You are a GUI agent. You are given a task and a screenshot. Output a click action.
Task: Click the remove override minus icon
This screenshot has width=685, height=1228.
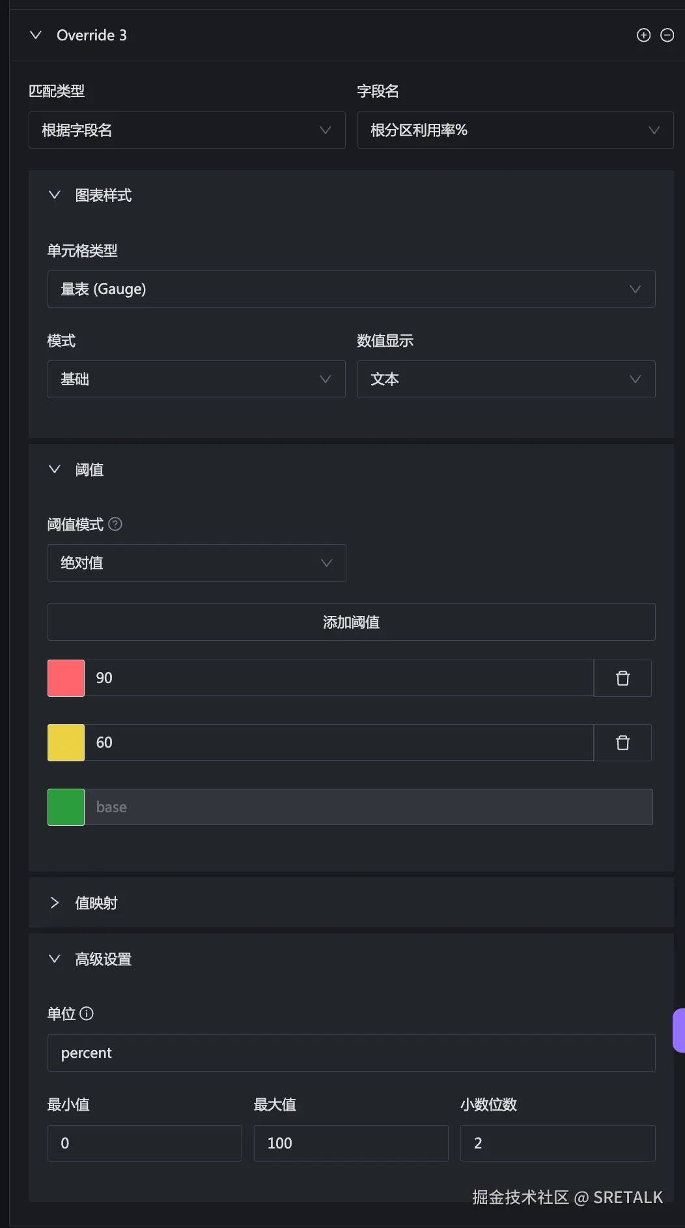click(667, 35)
